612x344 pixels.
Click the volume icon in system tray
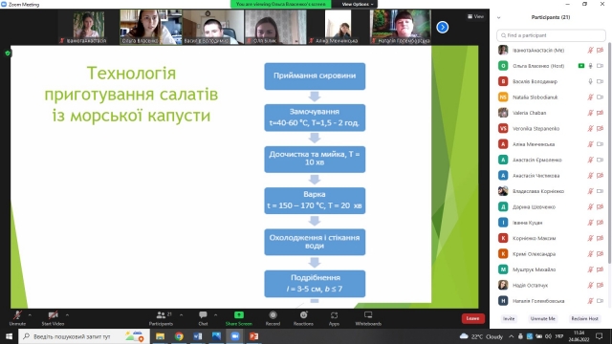548,336
